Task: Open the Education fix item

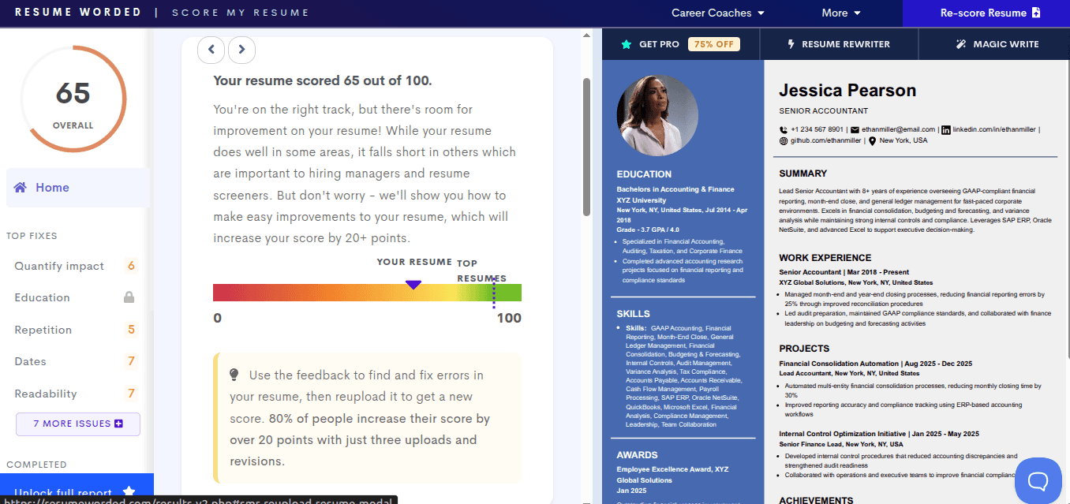Action: pos(76,297)
